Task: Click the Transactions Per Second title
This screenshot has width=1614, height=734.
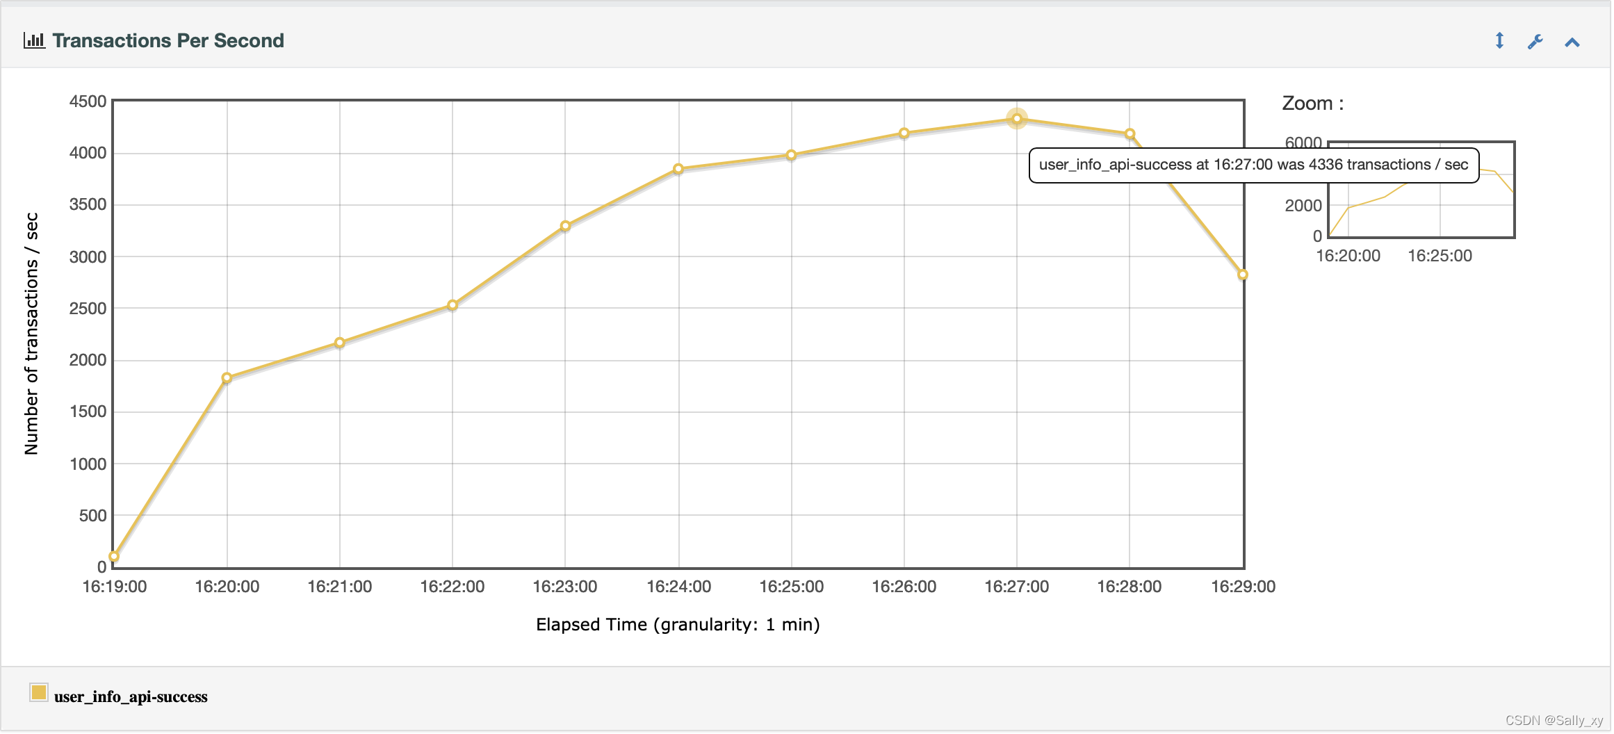Action: pos(168,40)
